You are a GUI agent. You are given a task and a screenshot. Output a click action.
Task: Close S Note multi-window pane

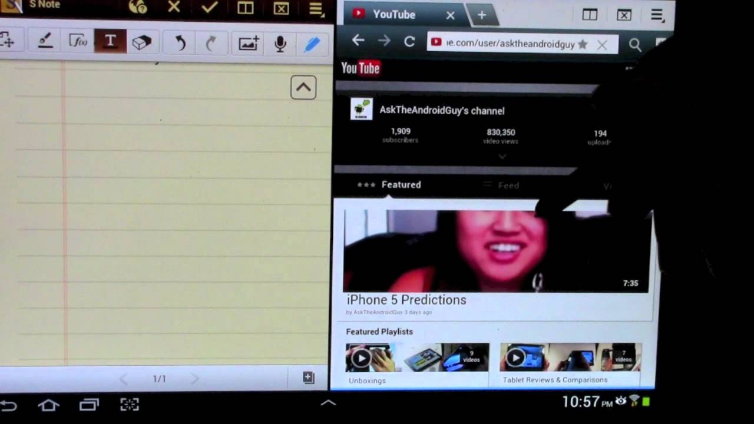[x=282, y=8]
